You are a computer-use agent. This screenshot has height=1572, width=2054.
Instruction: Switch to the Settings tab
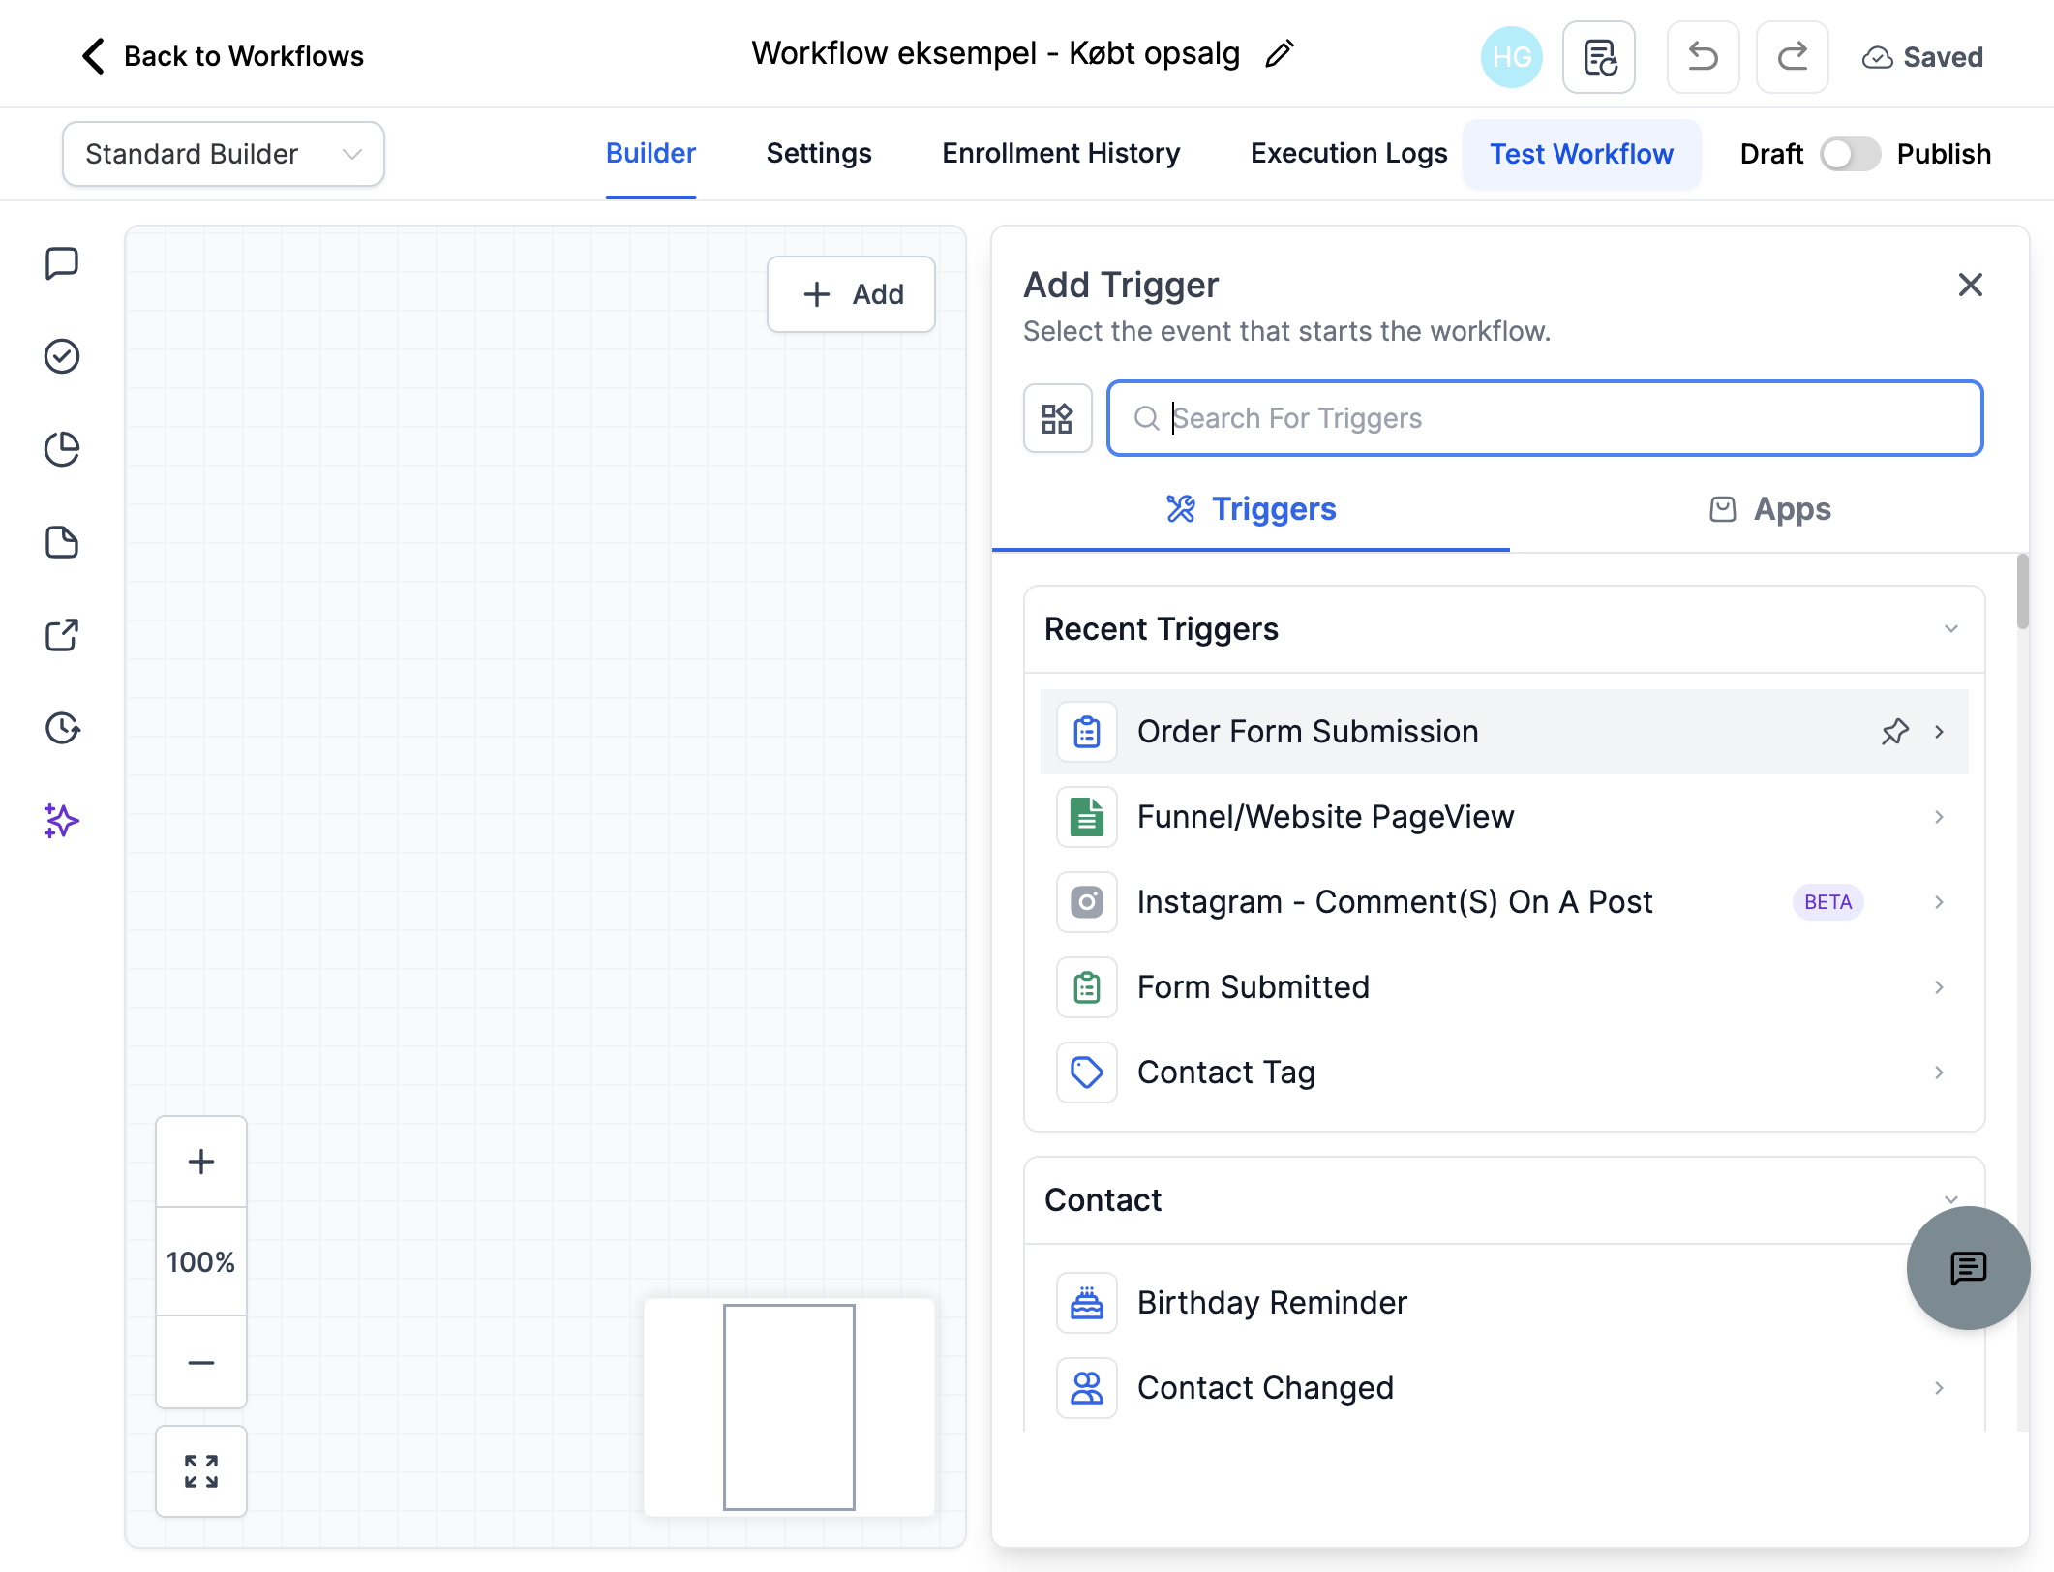[819, 154]
